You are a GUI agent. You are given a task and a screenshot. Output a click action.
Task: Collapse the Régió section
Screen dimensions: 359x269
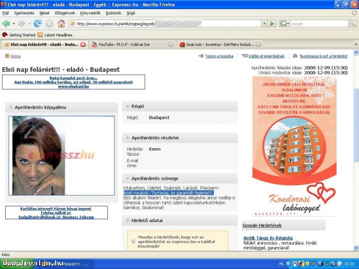coord(128,106)
